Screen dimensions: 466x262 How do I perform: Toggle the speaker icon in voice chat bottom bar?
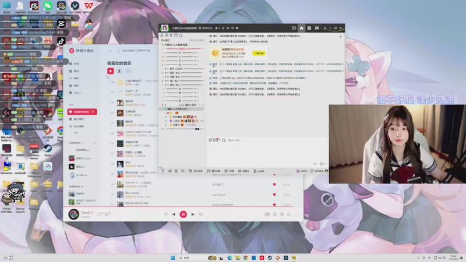[x=170, y=171]
